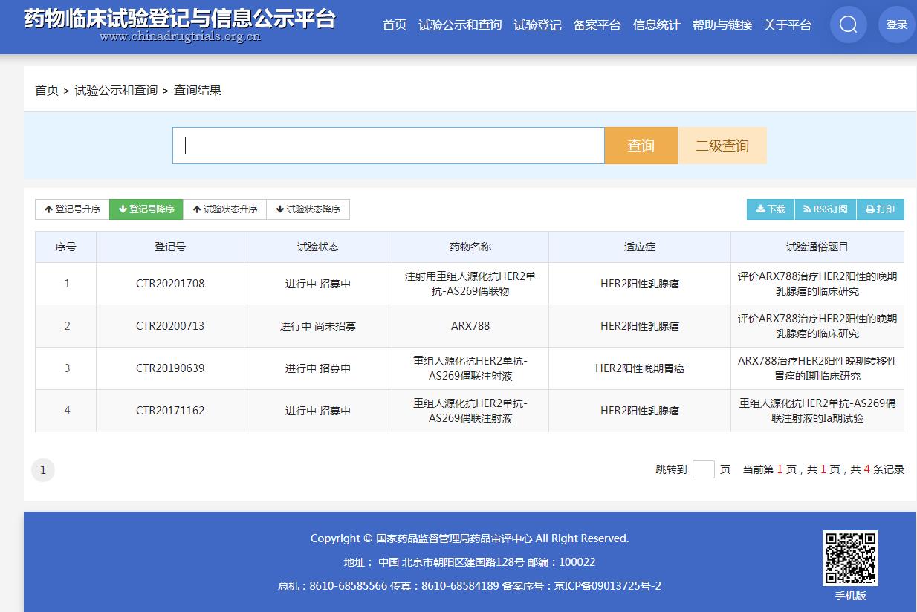The width and height of the screenshot is (917, 612).
Task: Click the magnifier search icon in header
Action: click(848, 25)
